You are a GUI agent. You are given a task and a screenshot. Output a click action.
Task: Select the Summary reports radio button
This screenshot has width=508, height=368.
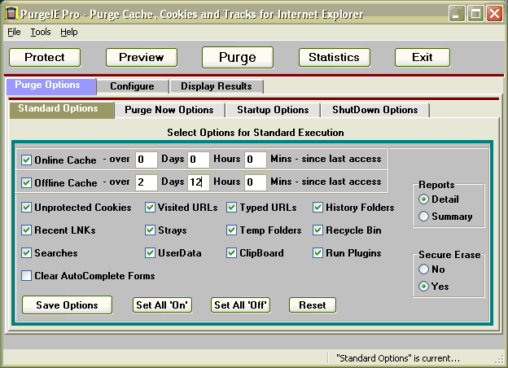tap(423, 216)
